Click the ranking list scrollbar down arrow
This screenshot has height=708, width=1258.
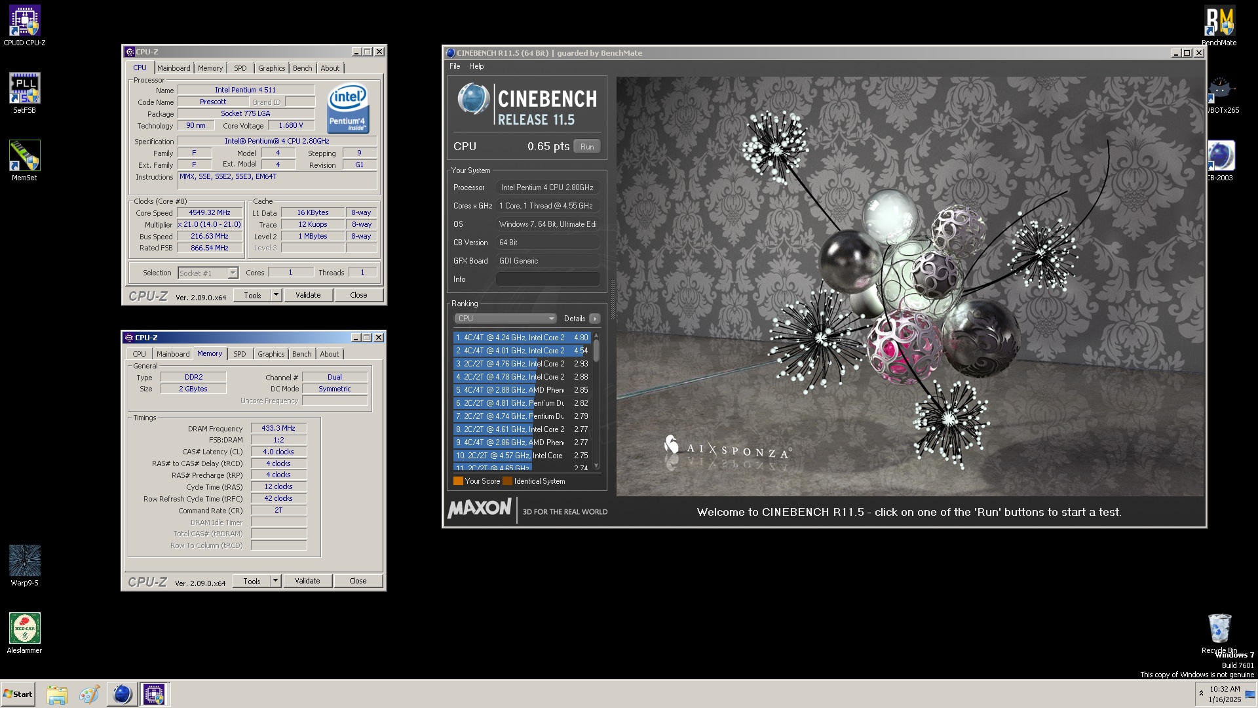pos(596,466)
